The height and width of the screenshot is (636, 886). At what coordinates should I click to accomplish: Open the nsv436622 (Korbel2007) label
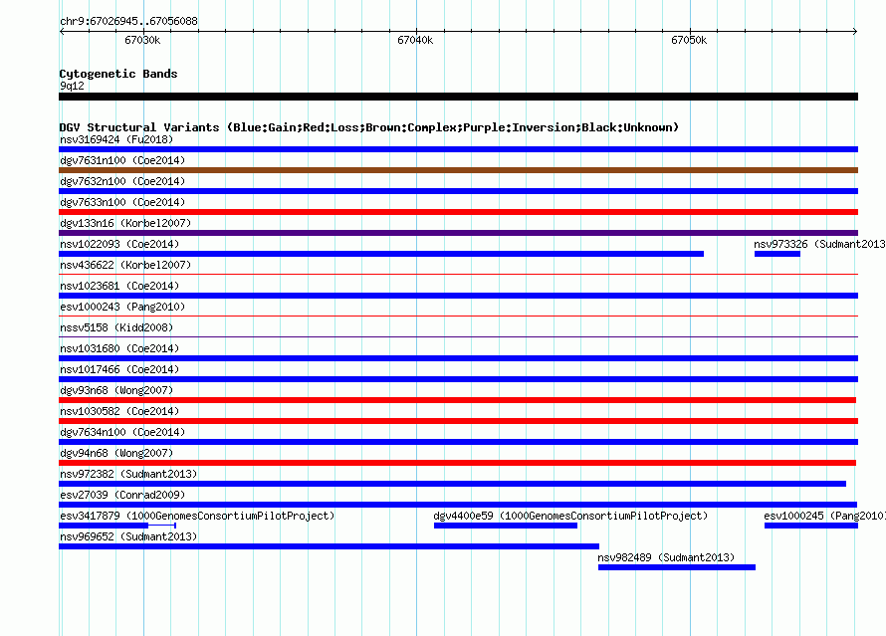125,265
